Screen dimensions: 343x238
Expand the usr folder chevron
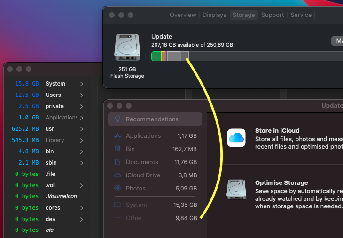pyautogui.click(x=82, y=129)
